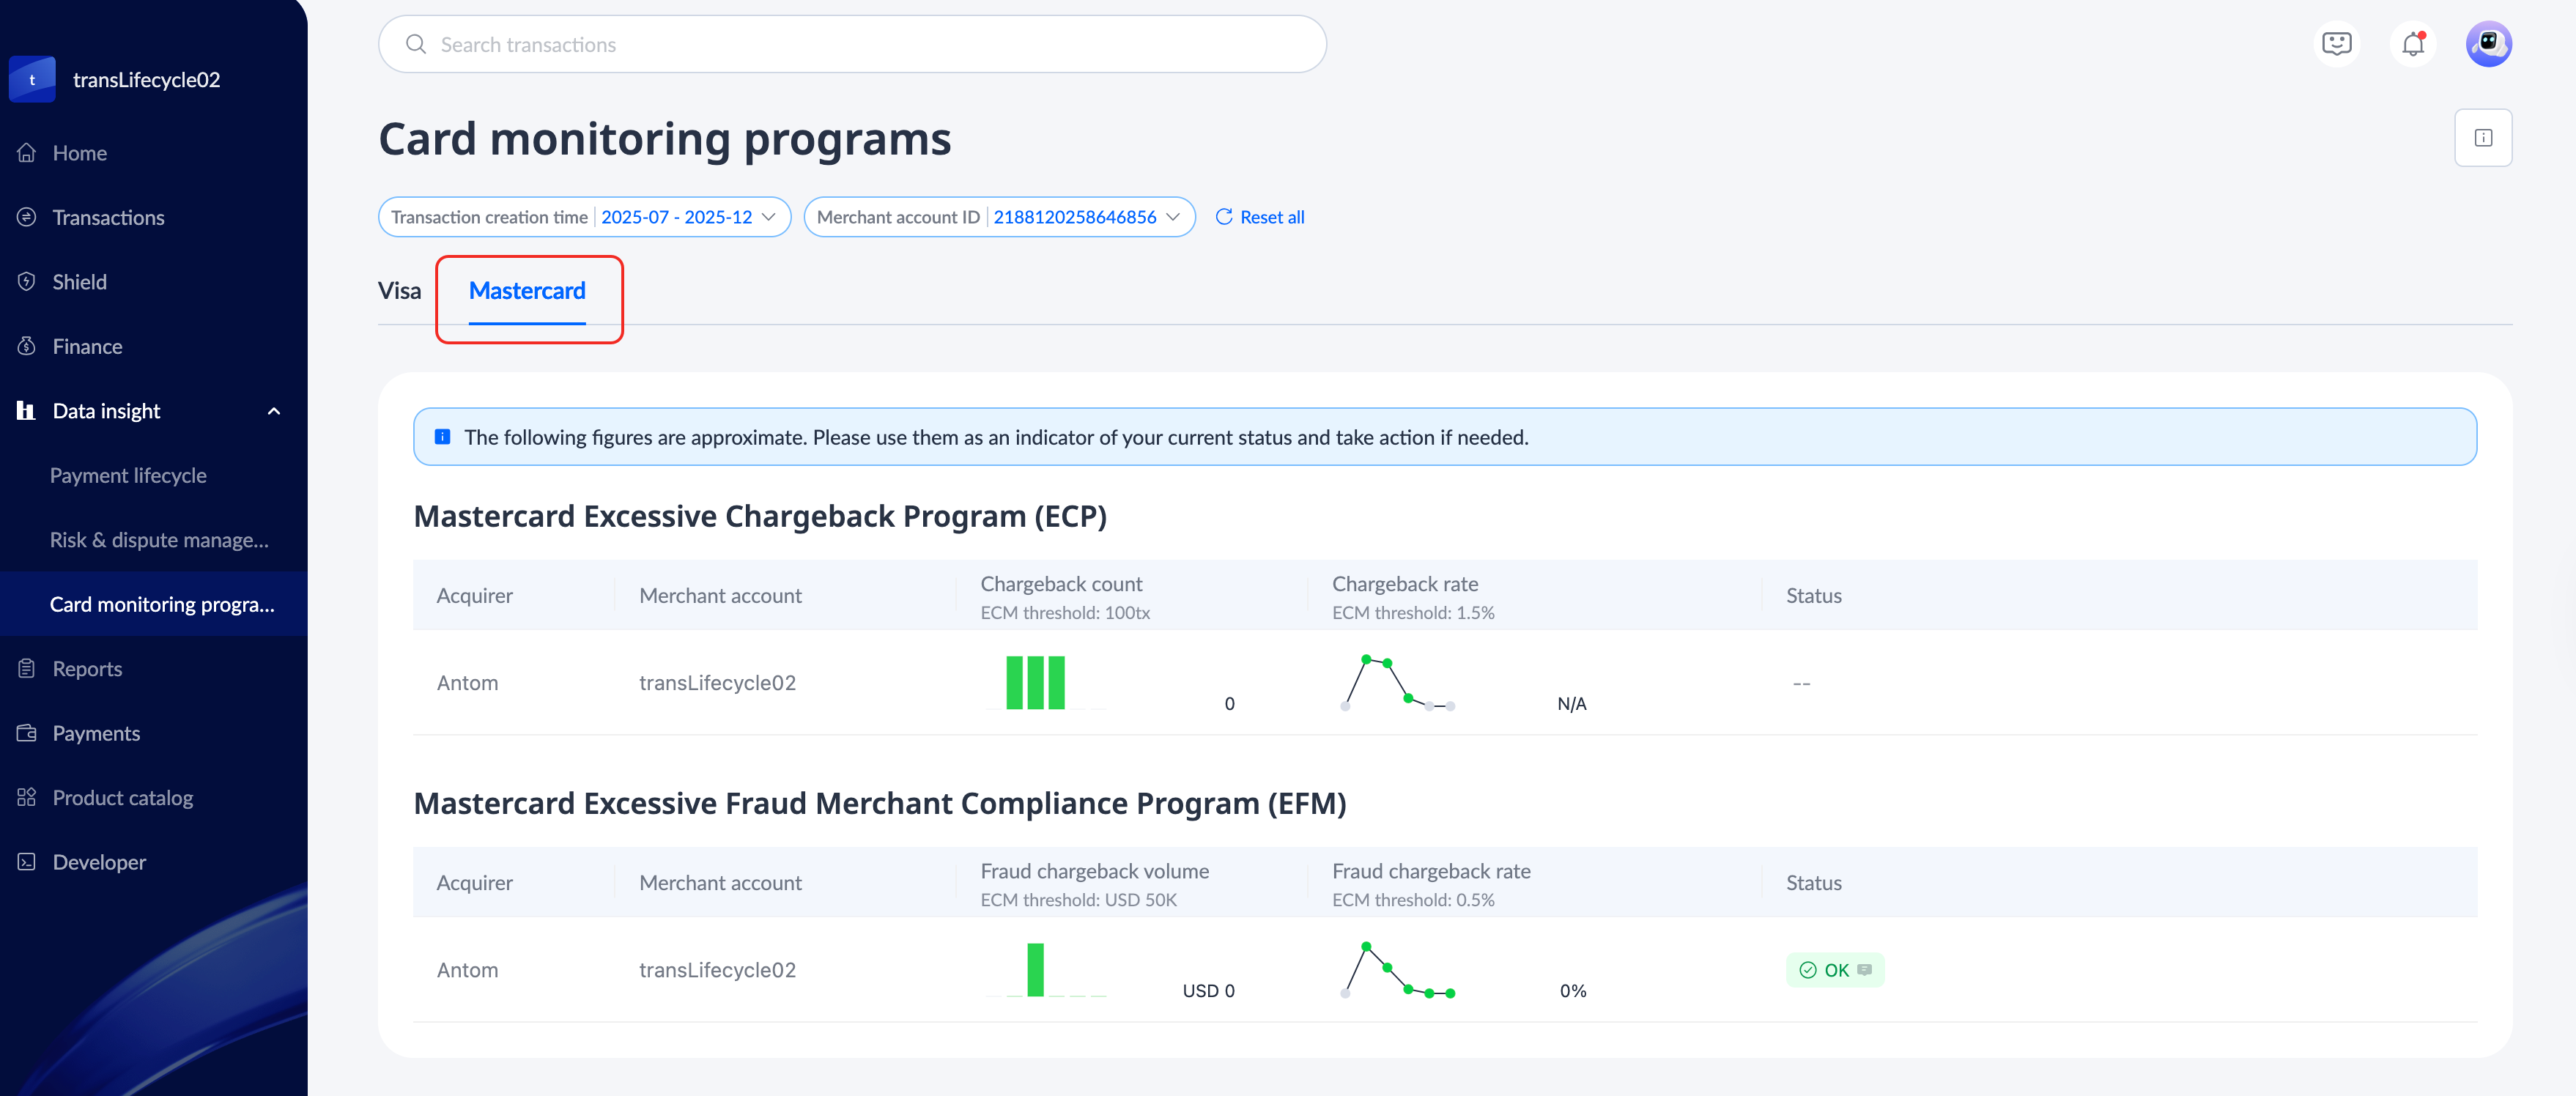The height and width of the screenshot is (1096, 2576).
Task: Collapse the Data insight menu chevron
Action: (x=274, y=411)
